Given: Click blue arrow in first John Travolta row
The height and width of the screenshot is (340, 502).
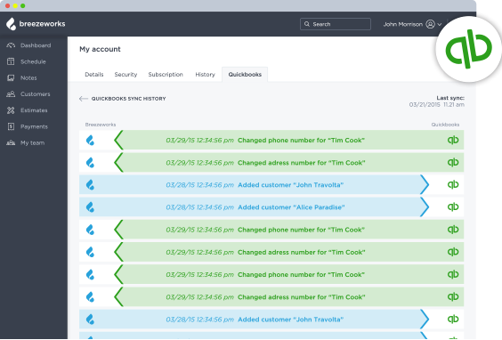Looking at the screenshot, I should tap(425, 185).
